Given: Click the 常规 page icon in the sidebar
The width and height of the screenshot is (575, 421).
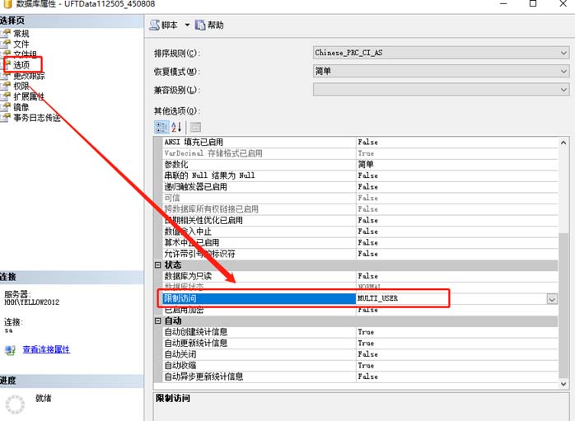Looking at the screenshot, I should click(7, 34).
